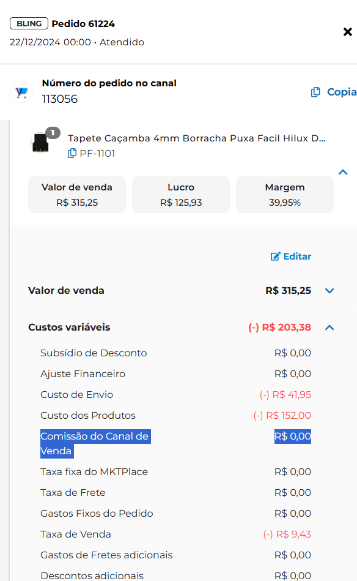Collapse the Custos variáveis section
Viewport: 357px width, 581px height.
click(x=329, y=328)
